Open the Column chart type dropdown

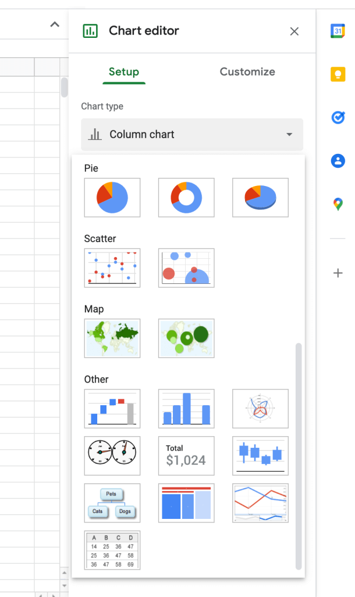click(192, 135)
